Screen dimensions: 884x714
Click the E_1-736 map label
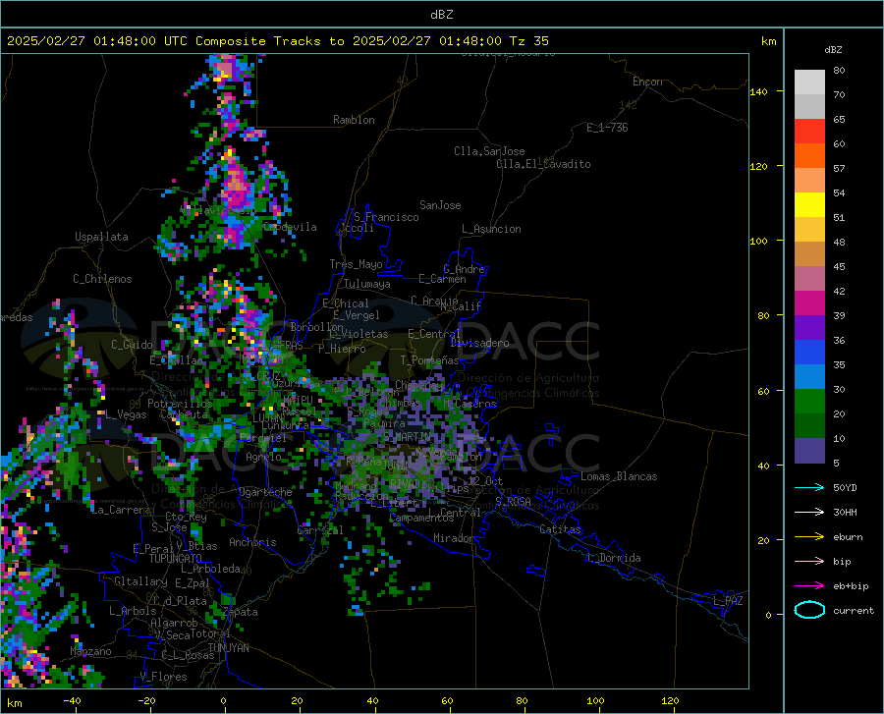coord(607,128)
